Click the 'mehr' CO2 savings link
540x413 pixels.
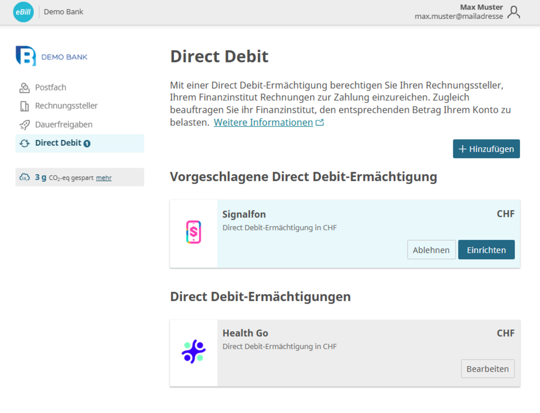pyautogui.click(x=104, y=178)
